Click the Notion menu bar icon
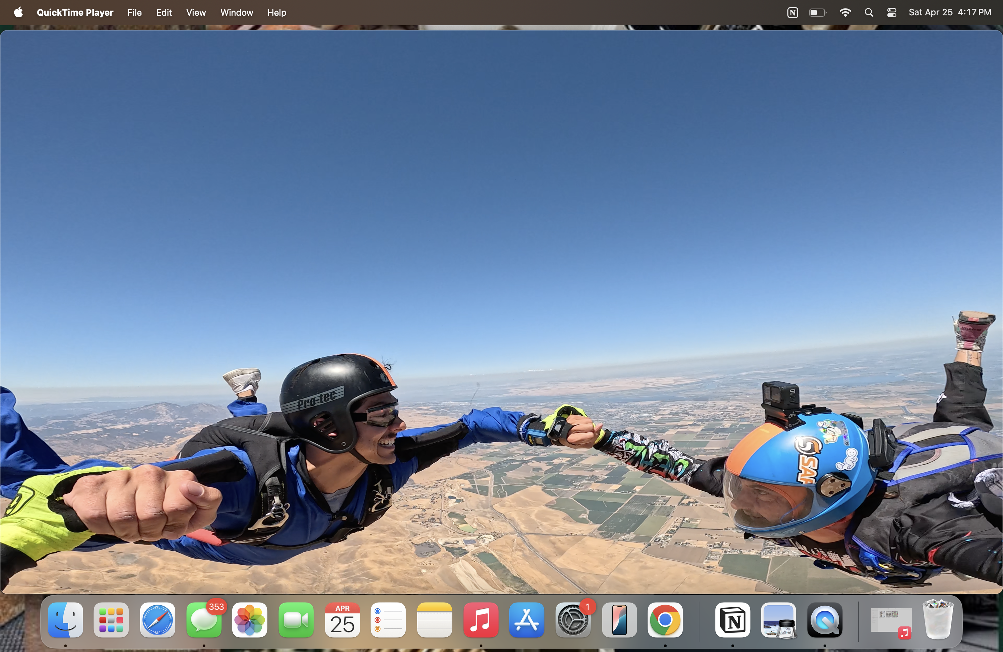 pos(793,12)
